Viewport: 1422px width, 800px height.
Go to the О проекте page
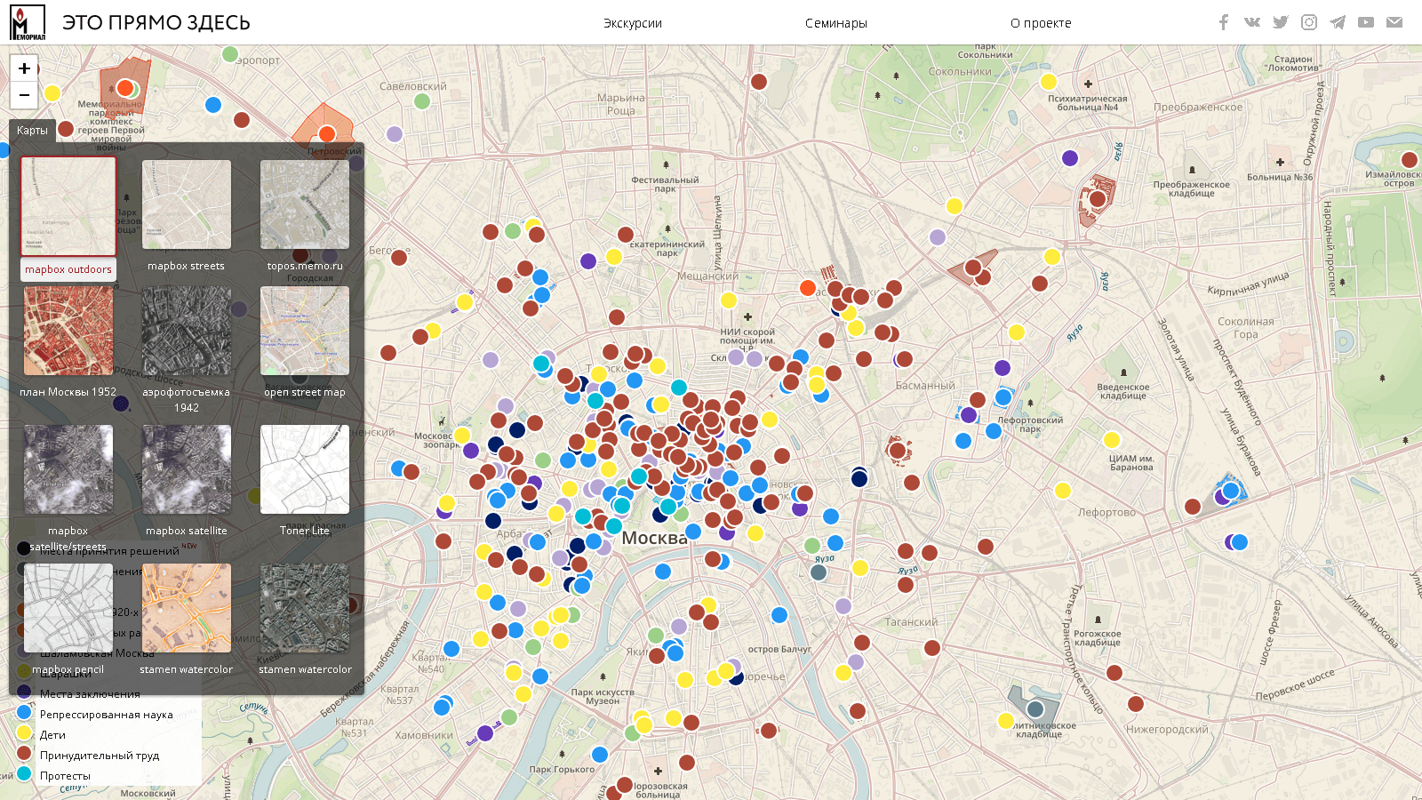[1040, 23]
